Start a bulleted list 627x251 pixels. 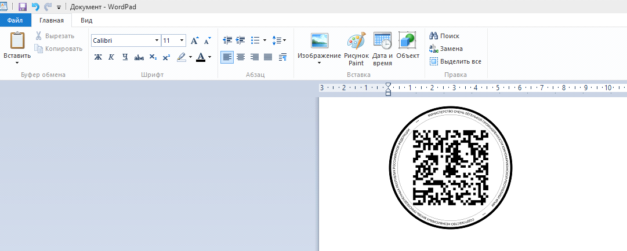[x=255, y=40]
